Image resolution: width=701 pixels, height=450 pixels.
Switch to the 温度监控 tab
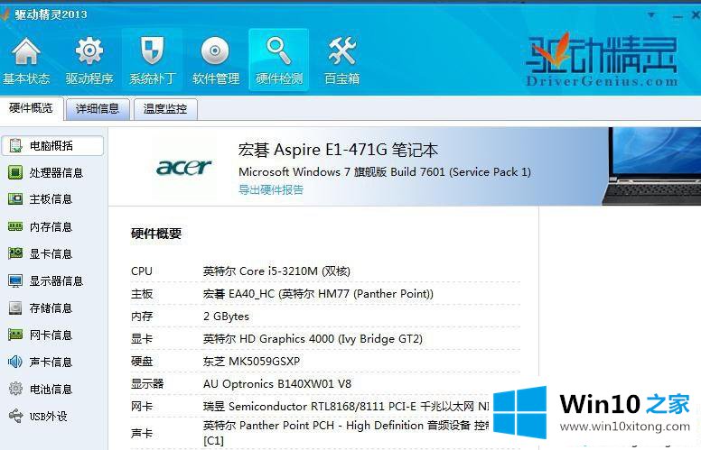(x=165, y=109)
